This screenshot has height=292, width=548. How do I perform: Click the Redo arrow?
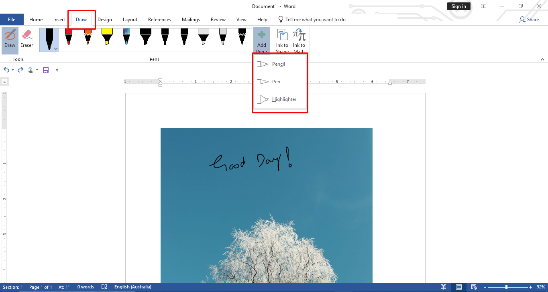tap(20, 70)
